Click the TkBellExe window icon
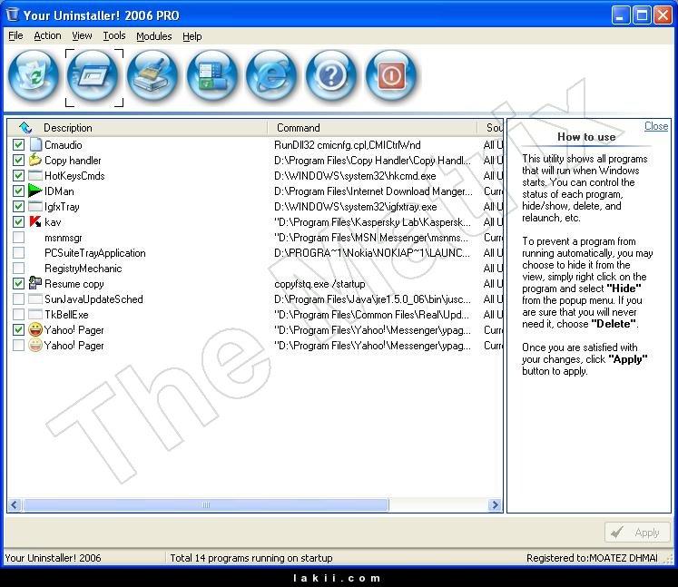678x587 pixels. point(35,314)
